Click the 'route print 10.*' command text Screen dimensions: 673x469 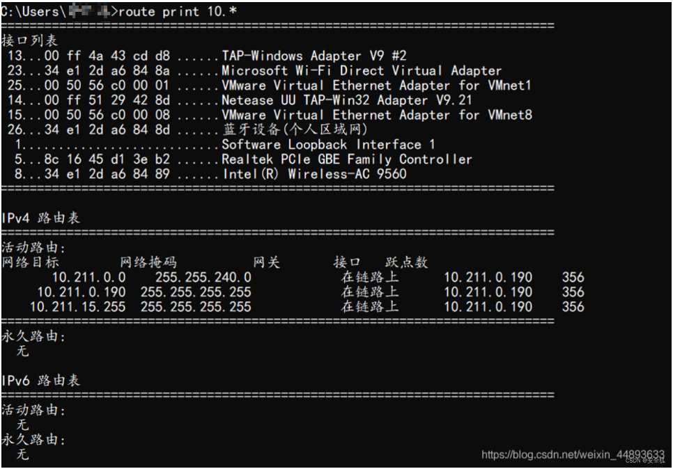[x=178, y=11]
